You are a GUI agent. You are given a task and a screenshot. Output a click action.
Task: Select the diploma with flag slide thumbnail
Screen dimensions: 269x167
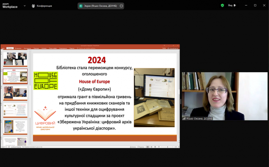click(x=15, y=127)
